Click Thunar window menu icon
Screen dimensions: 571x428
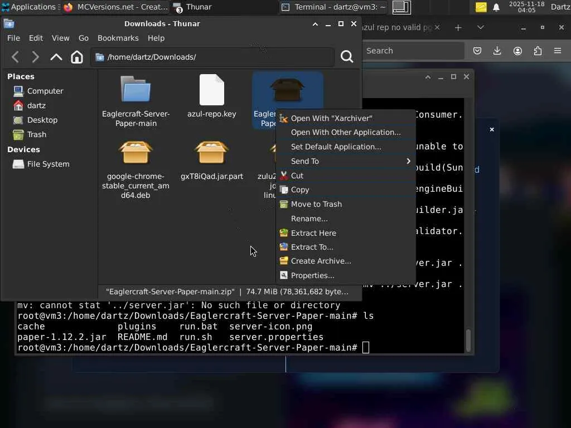tap(9, 24)
